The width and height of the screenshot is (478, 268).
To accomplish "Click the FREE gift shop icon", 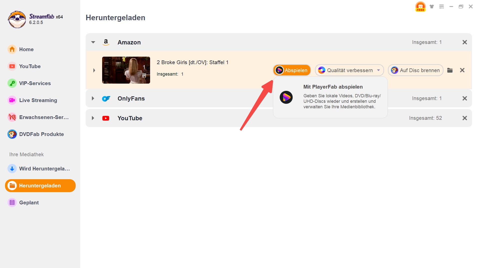I will click(421, 6).
